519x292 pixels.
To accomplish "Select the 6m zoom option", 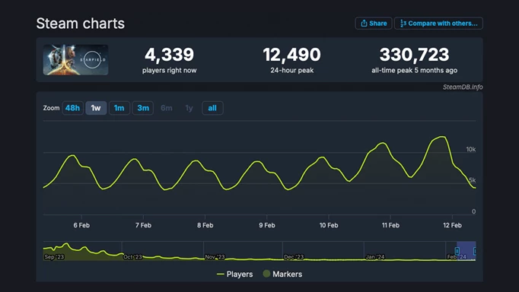I will (x=166, y=108).
